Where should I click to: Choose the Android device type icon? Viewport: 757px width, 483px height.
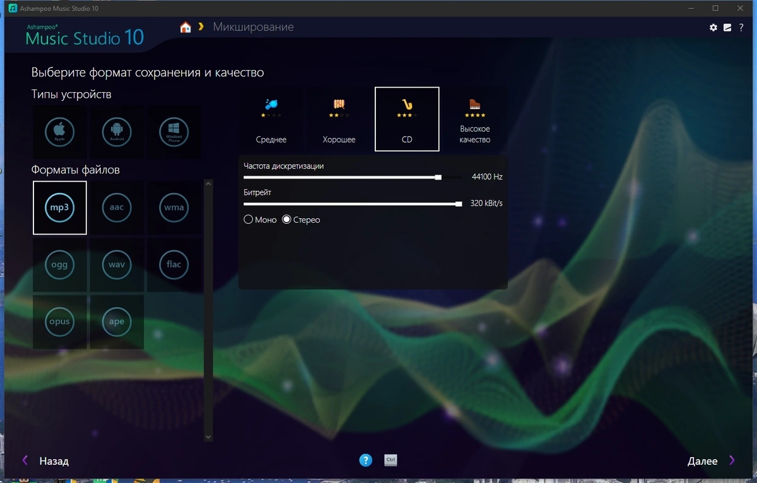[x=117, y=132]
